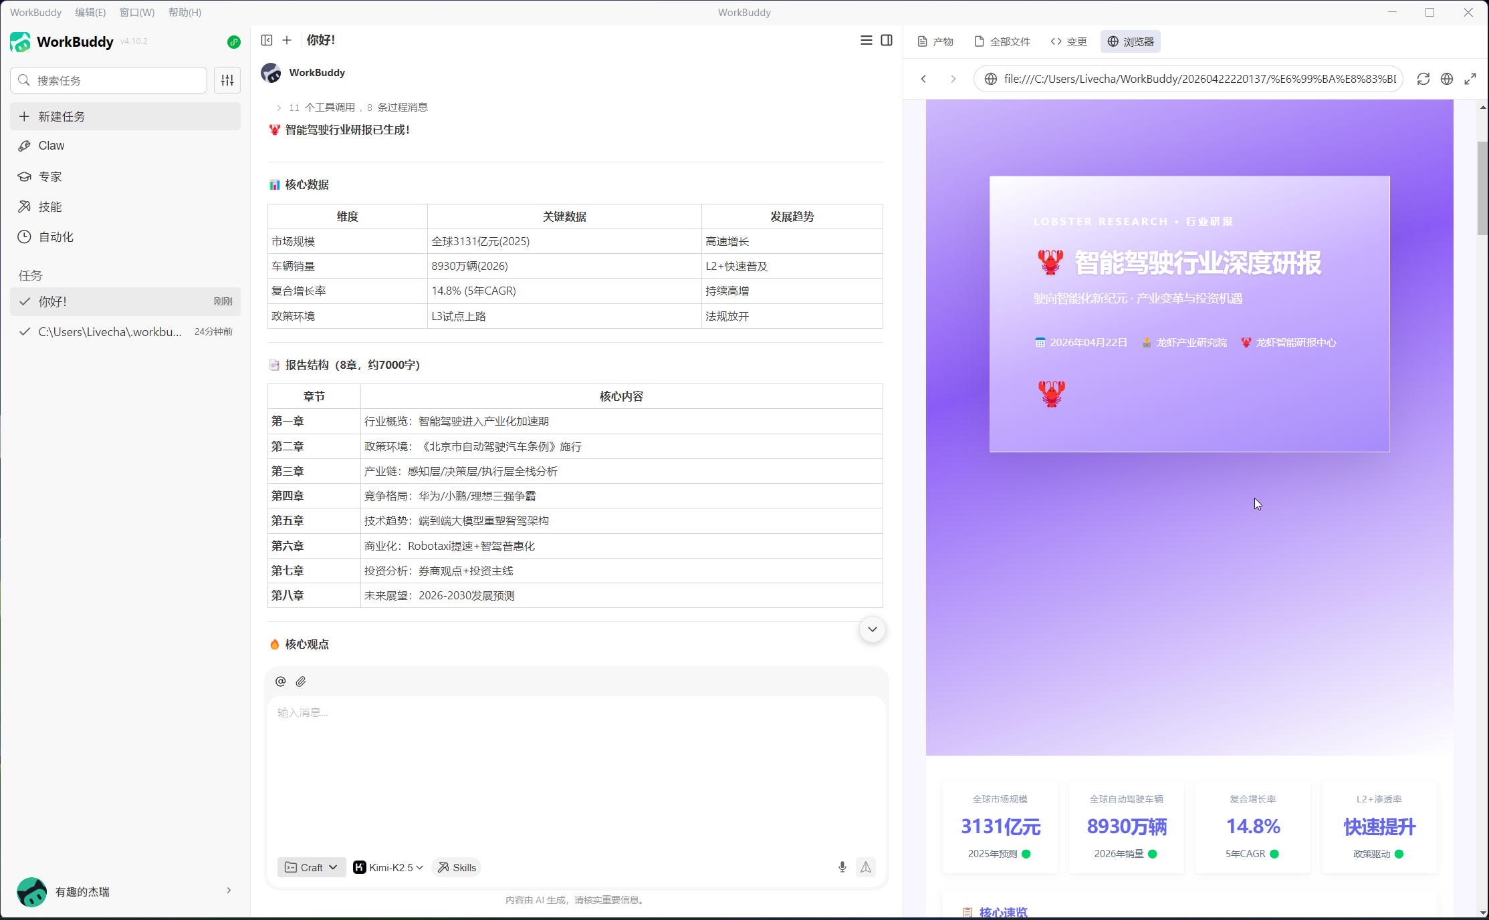Expand the user profile menu chevron

tap(229, 891)
